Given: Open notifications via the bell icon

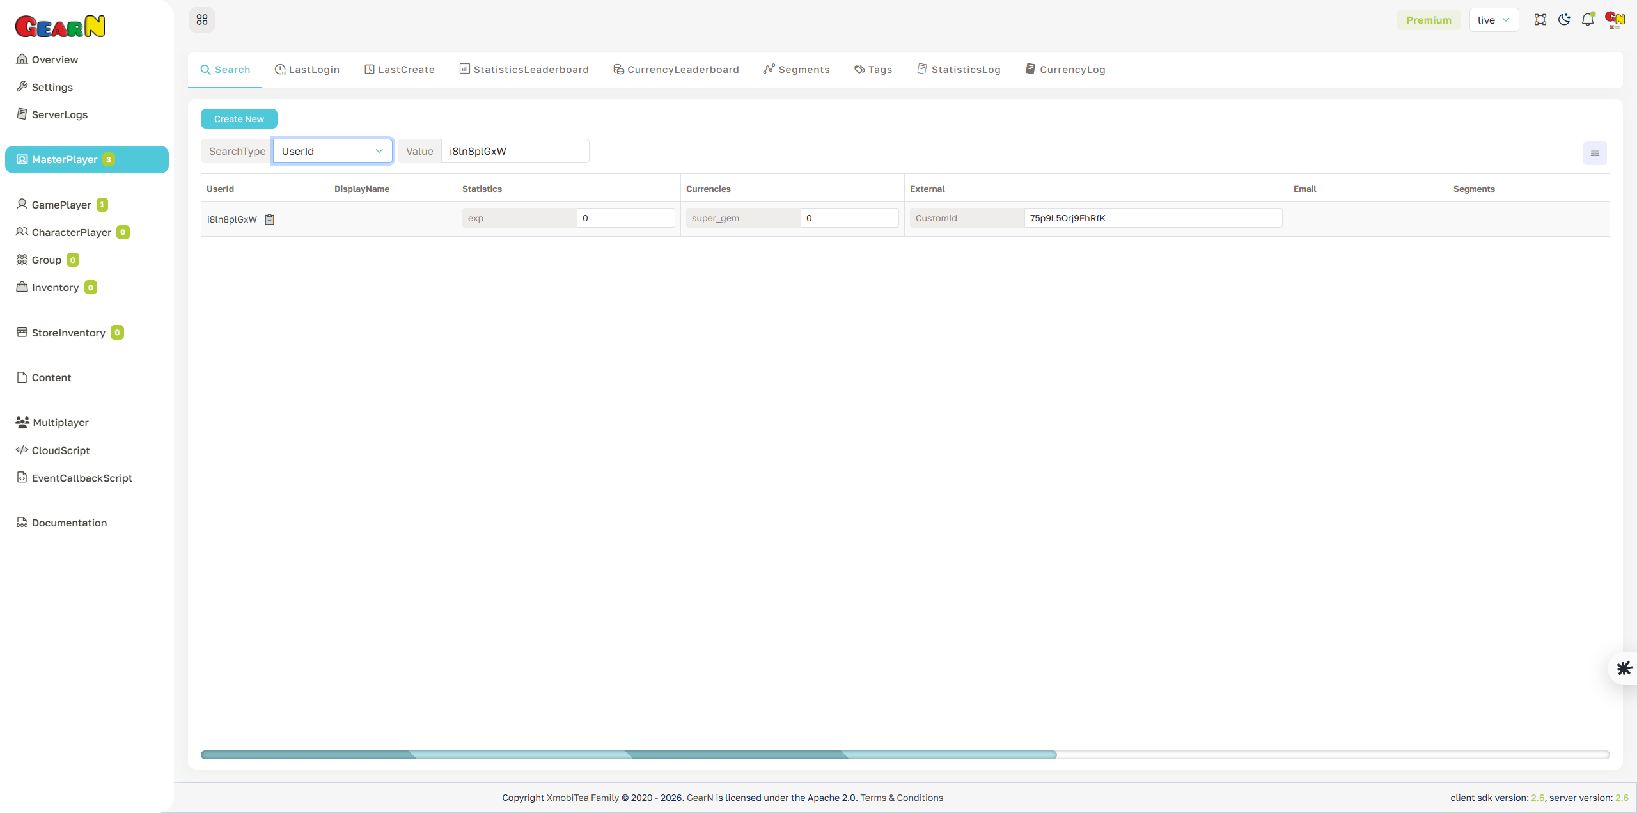Looking at the screenshot, I should [x=1588, y=19].
